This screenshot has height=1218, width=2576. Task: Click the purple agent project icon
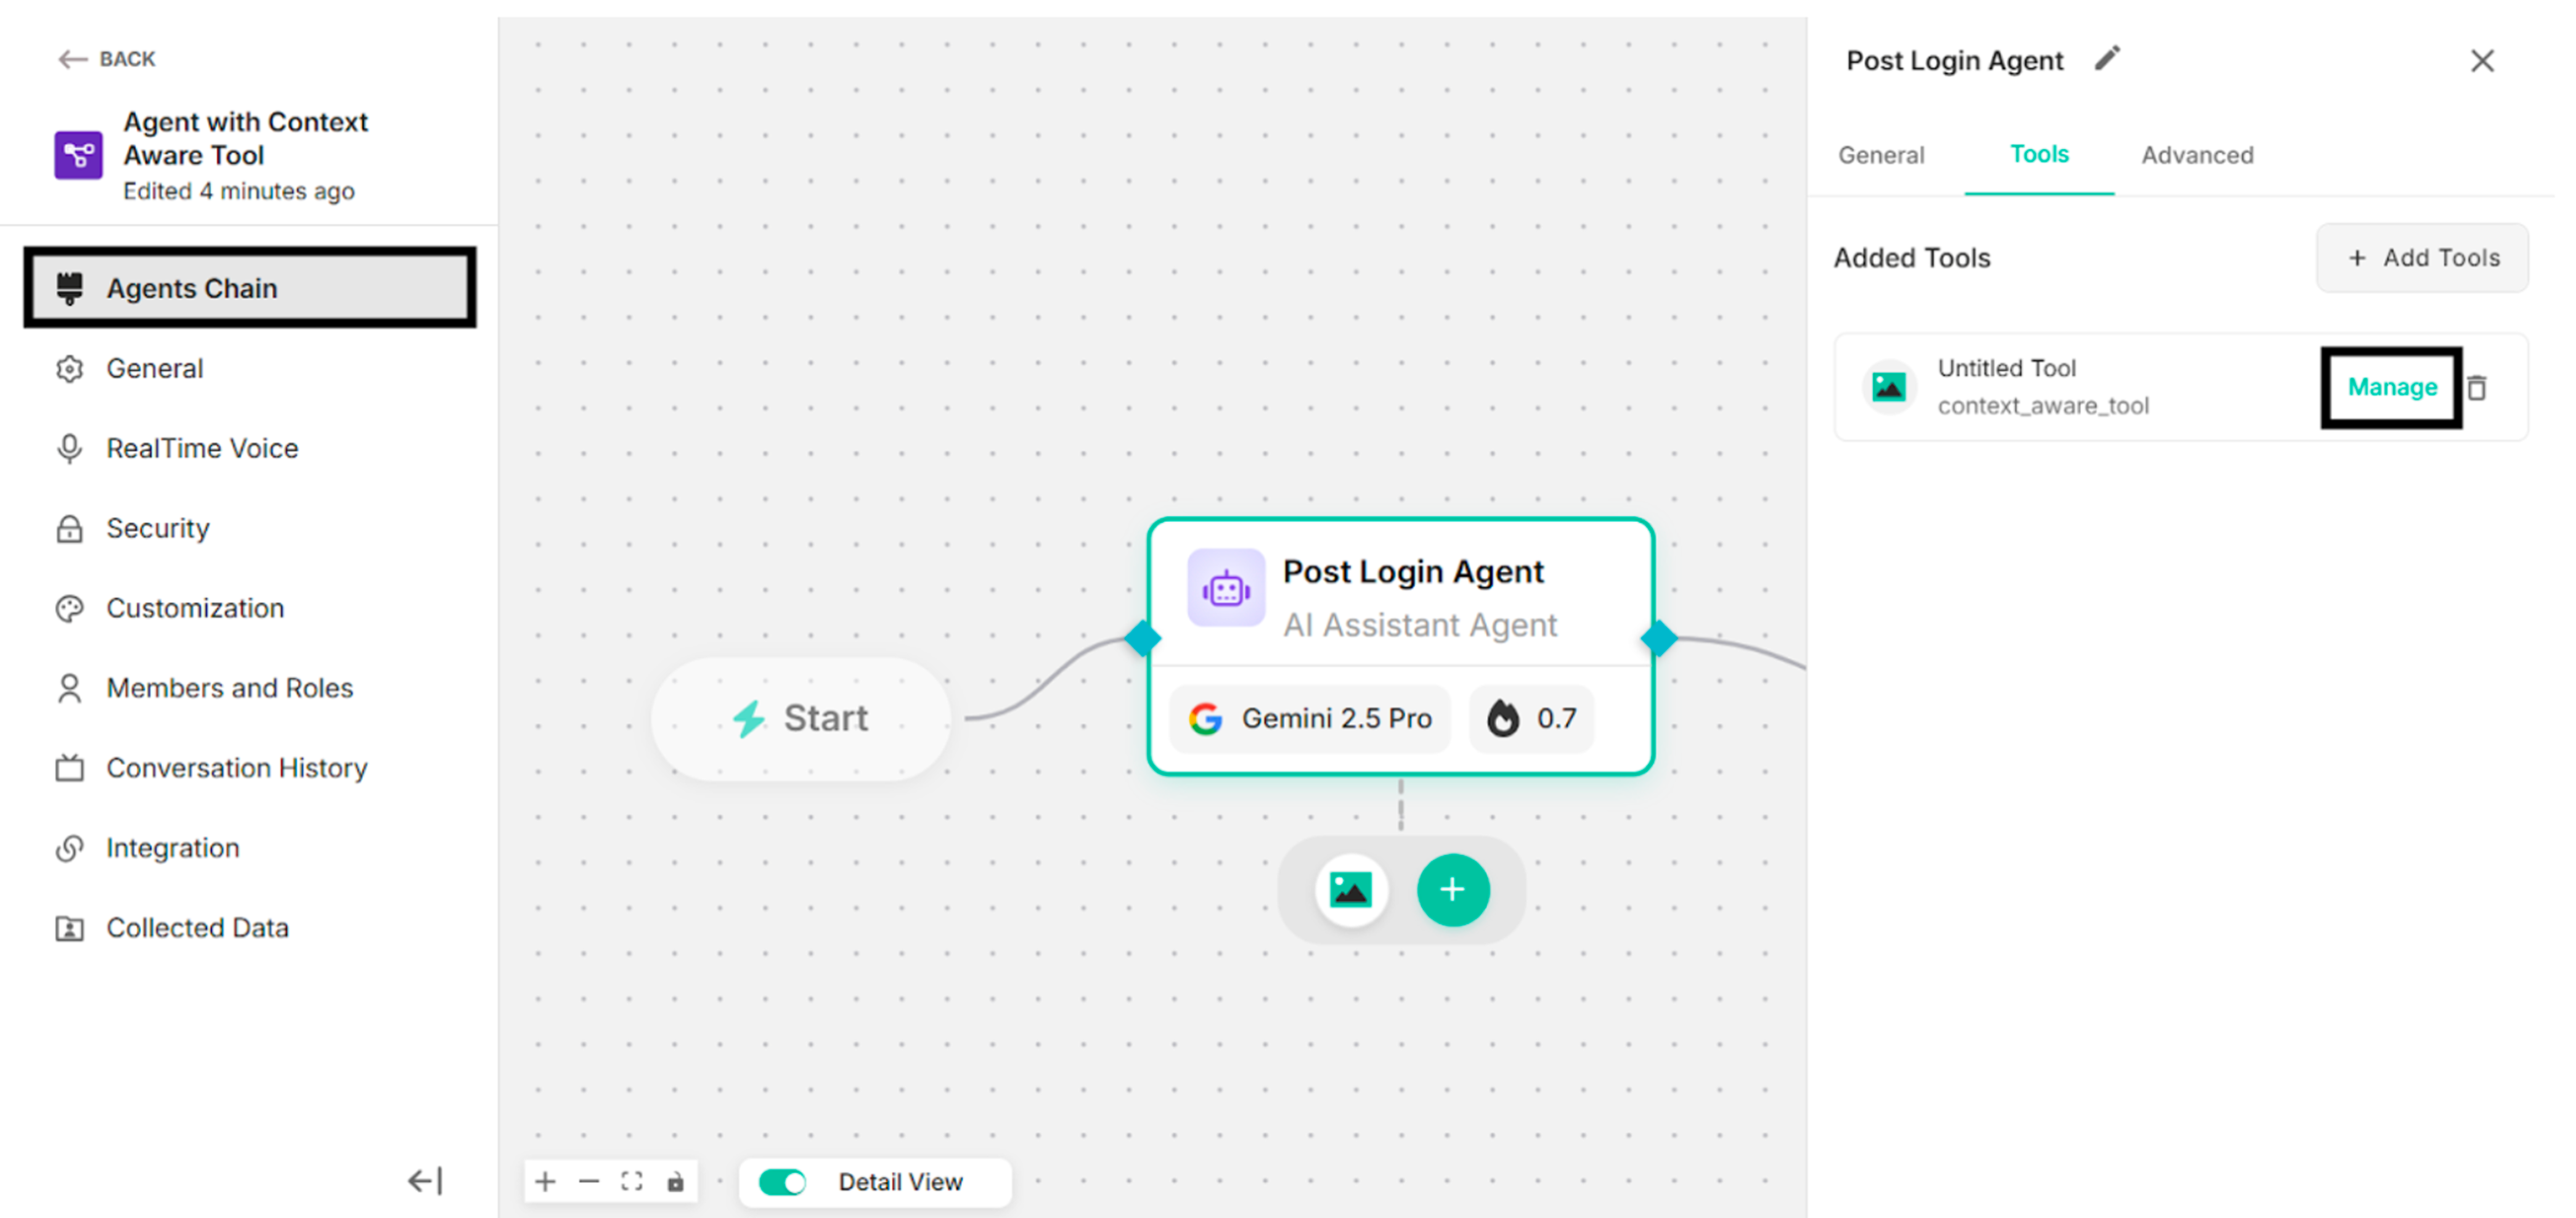78,155
